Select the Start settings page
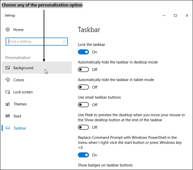Screen dimensions: 193x170 point(37,116)
